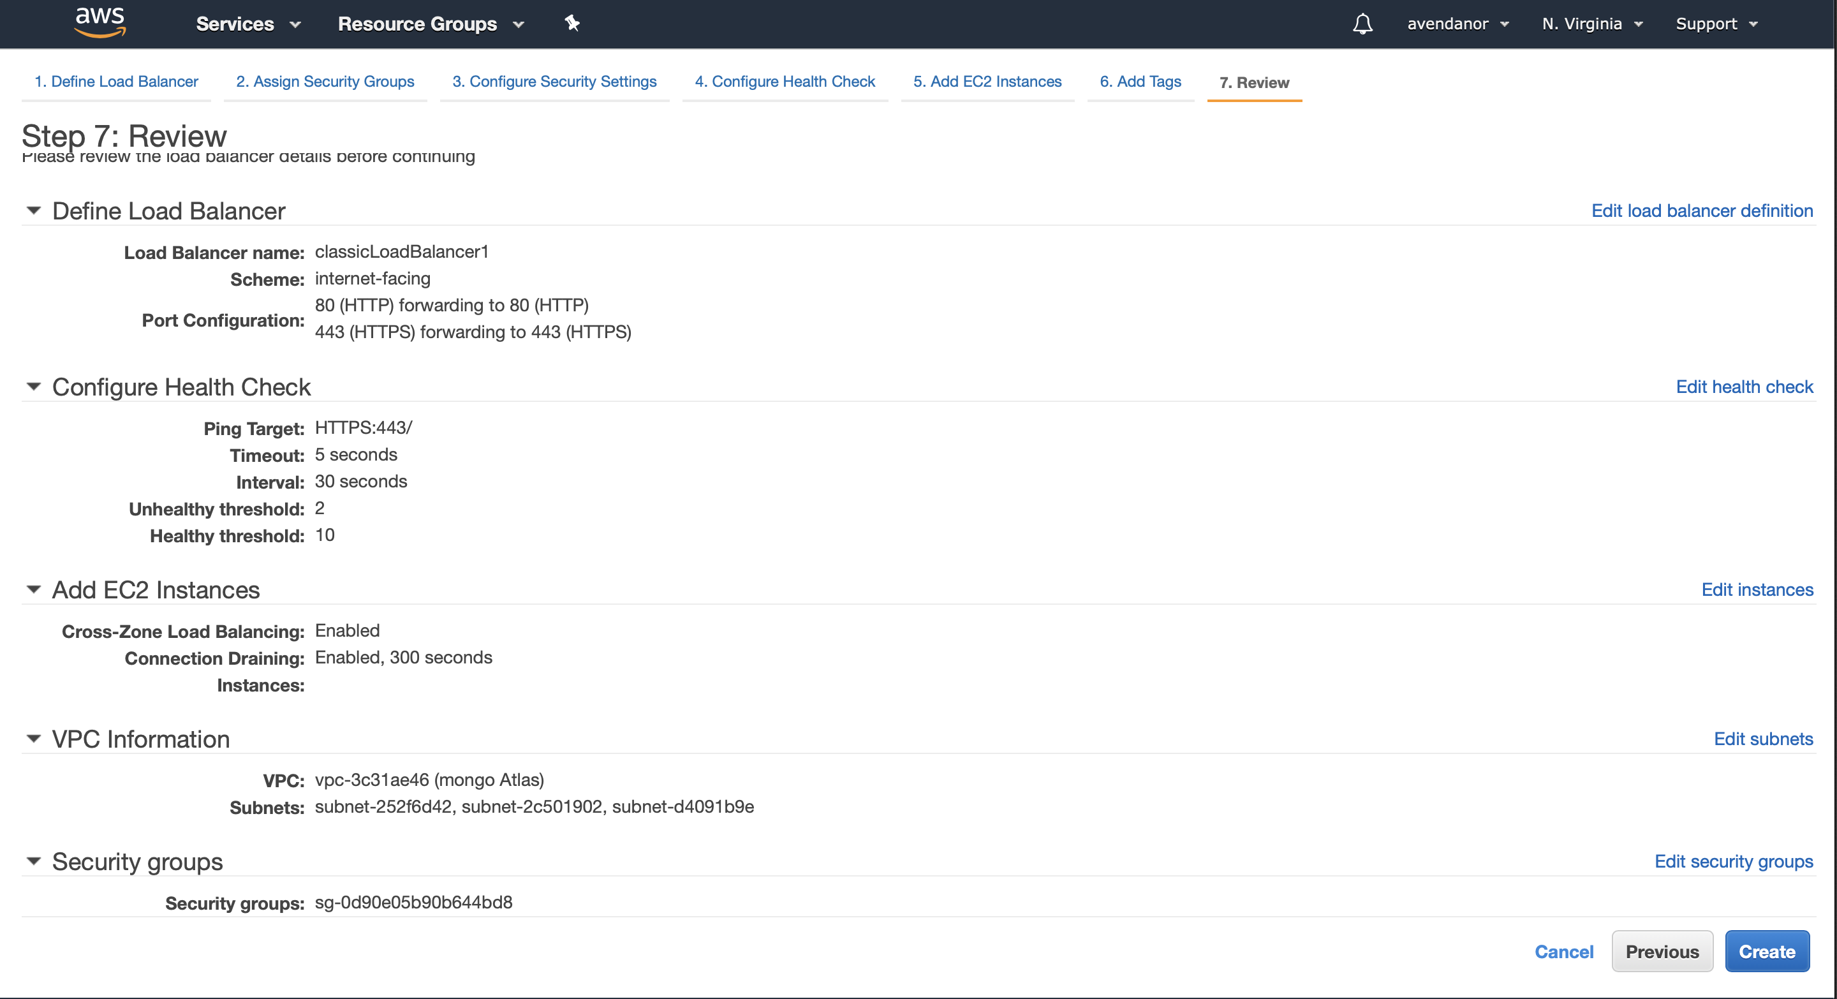Viewport: 1837px width, 999px height.
Task: Go to the Add Tags step
Action: tap(1140, 81)
